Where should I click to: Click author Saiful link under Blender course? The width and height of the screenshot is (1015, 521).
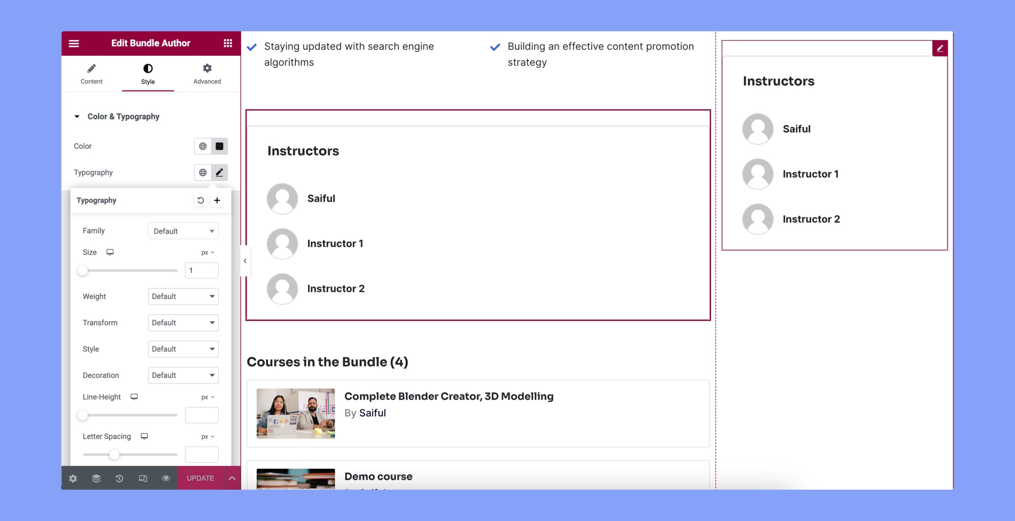(x=372, y=413)
